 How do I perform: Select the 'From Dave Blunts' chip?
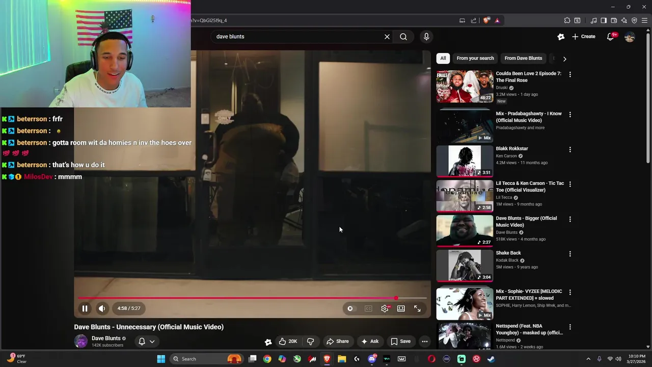point(523,58)
